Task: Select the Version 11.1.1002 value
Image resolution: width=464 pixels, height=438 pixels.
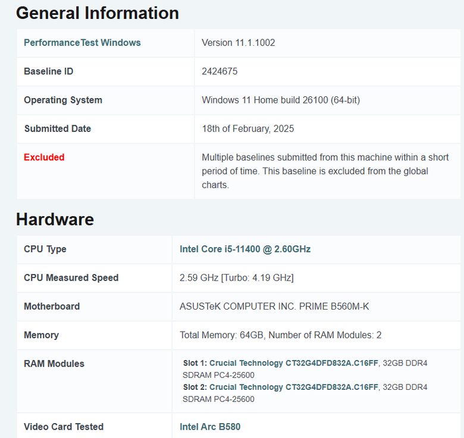Action: coord(238,43)
